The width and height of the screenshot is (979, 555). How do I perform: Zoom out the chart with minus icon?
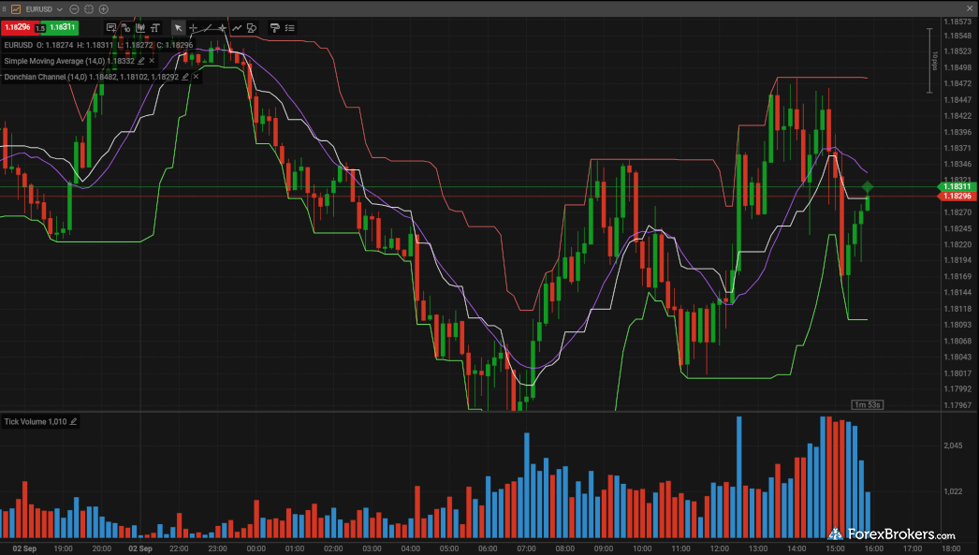(74, 9)
